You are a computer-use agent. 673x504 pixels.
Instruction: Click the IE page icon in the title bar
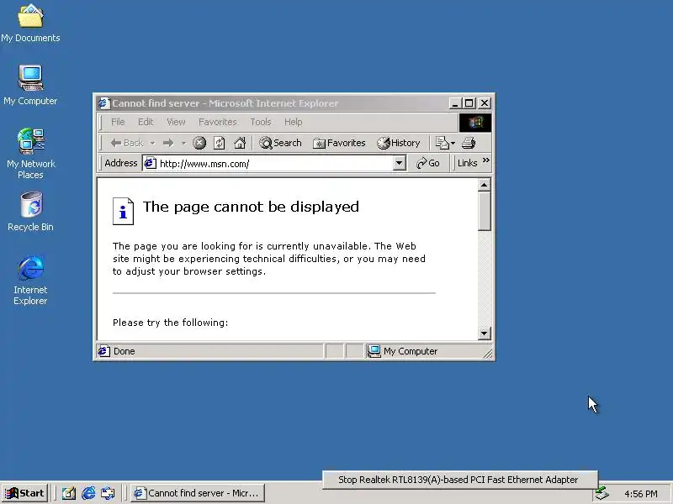(x=103, y=103)
